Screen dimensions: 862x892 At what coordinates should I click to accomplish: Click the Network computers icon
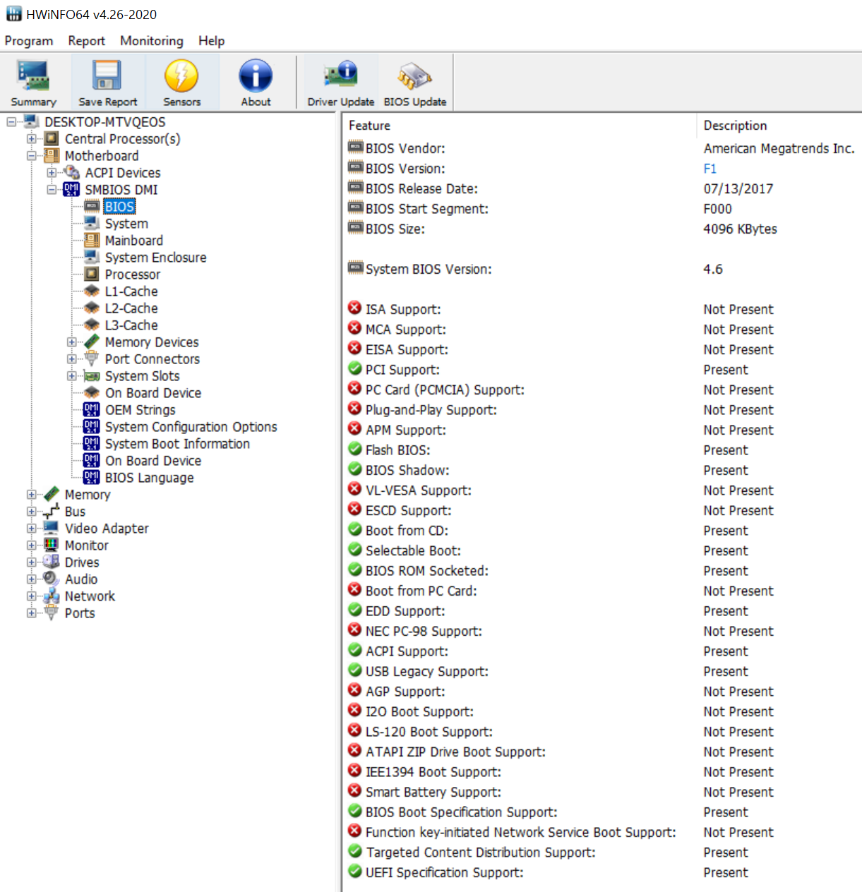tap(52, 596)
